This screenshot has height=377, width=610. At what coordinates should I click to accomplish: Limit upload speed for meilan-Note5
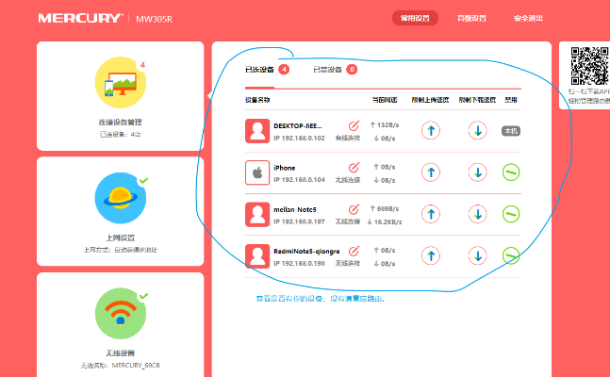tap(431, 214)
